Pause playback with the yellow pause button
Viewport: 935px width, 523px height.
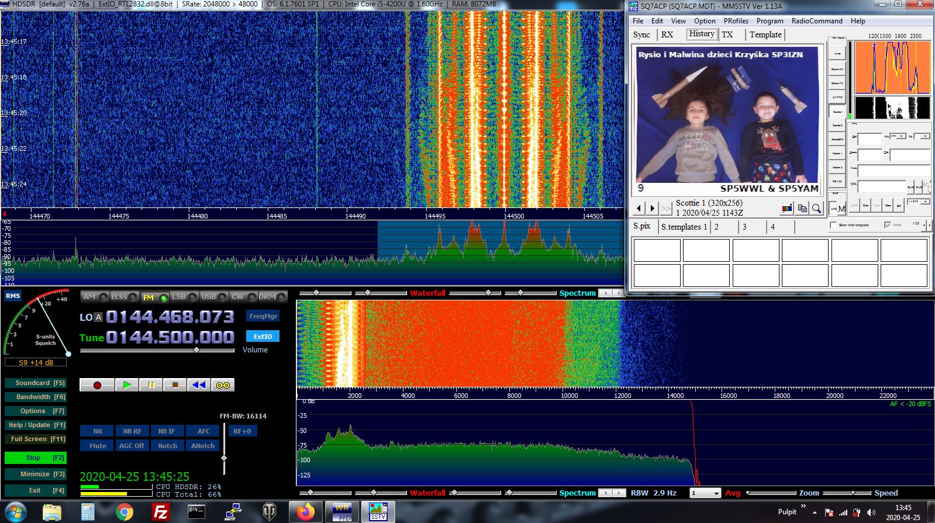[151, 385]
